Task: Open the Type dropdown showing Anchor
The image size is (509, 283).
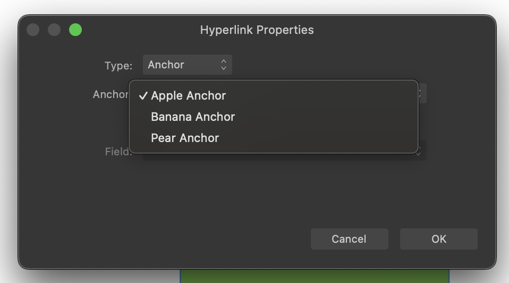Action: (x=188, y=65)
